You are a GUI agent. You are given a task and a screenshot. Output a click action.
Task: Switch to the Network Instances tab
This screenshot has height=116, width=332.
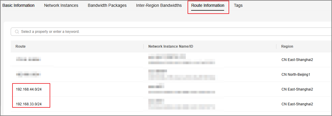[x=61, y=6]
